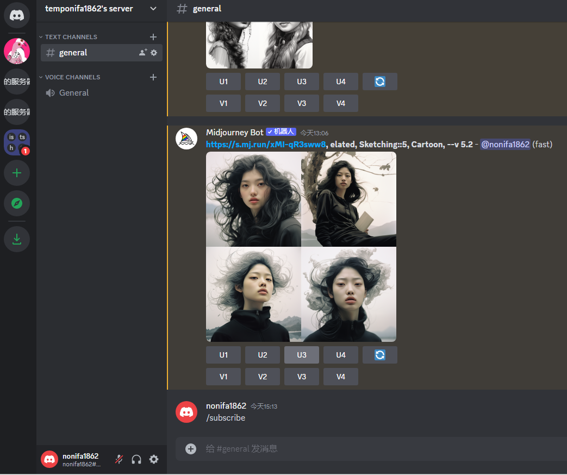Screen dimensions: 567x475
Task: Open the general channel edit settings gear
Action: point(154,53)
